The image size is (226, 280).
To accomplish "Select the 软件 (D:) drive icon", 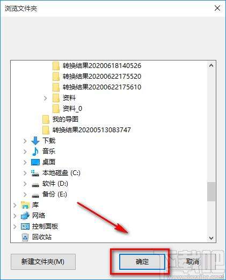I will 35,185.
